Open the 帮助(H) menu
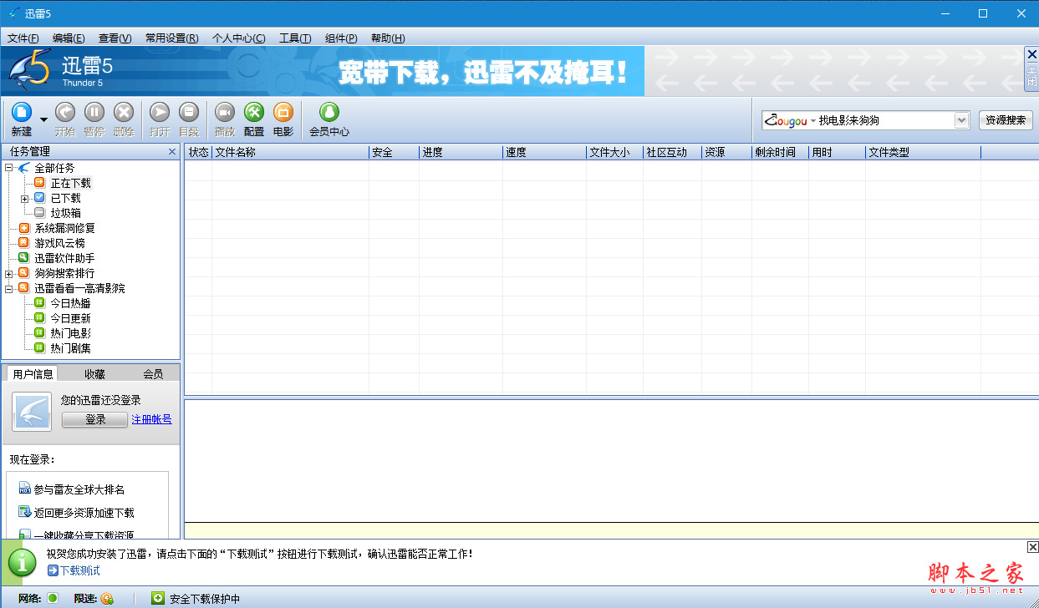The height and width of the screenshot is (608, 1039). (388, 38)
